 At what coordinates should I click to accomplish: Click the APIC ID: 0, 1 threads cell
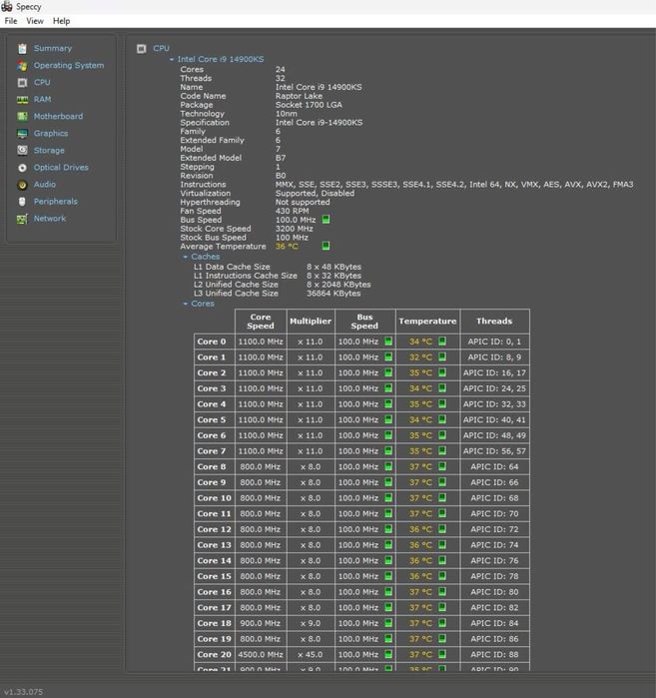coord(494,342)
